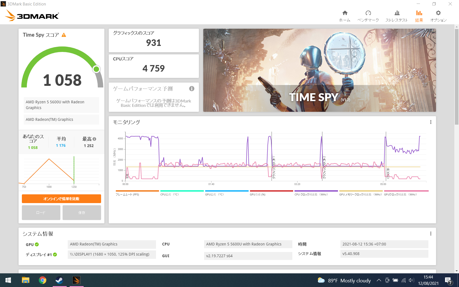459x287 pixels.
Task: Toggle the GPU memory clock legend
Action: (361, 193)
